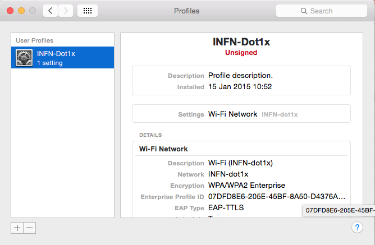Add a new profile with the plus button
This screenshot has width=375, height=245.
tap(17, 228)
